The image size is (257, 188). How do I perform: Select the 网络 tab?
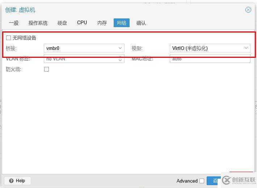click(122, 23)
